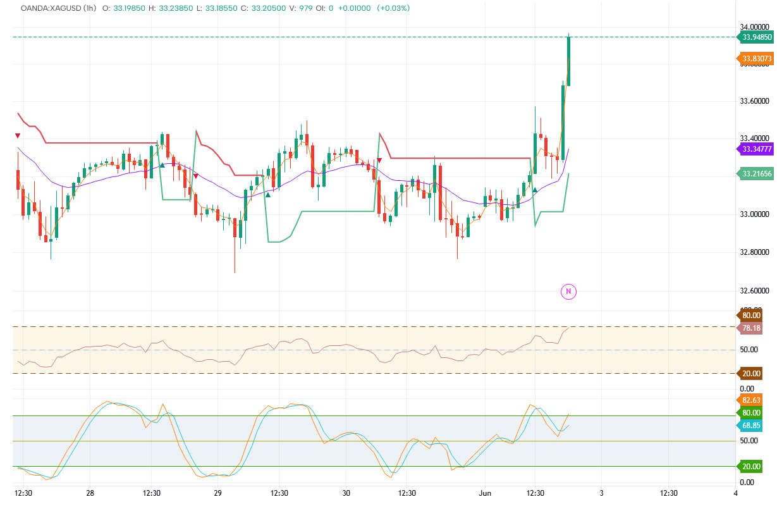The image size is (777, 523).
Task: Click the green up-arrow buy marker below the 29 candles
Action: [268, 195]
